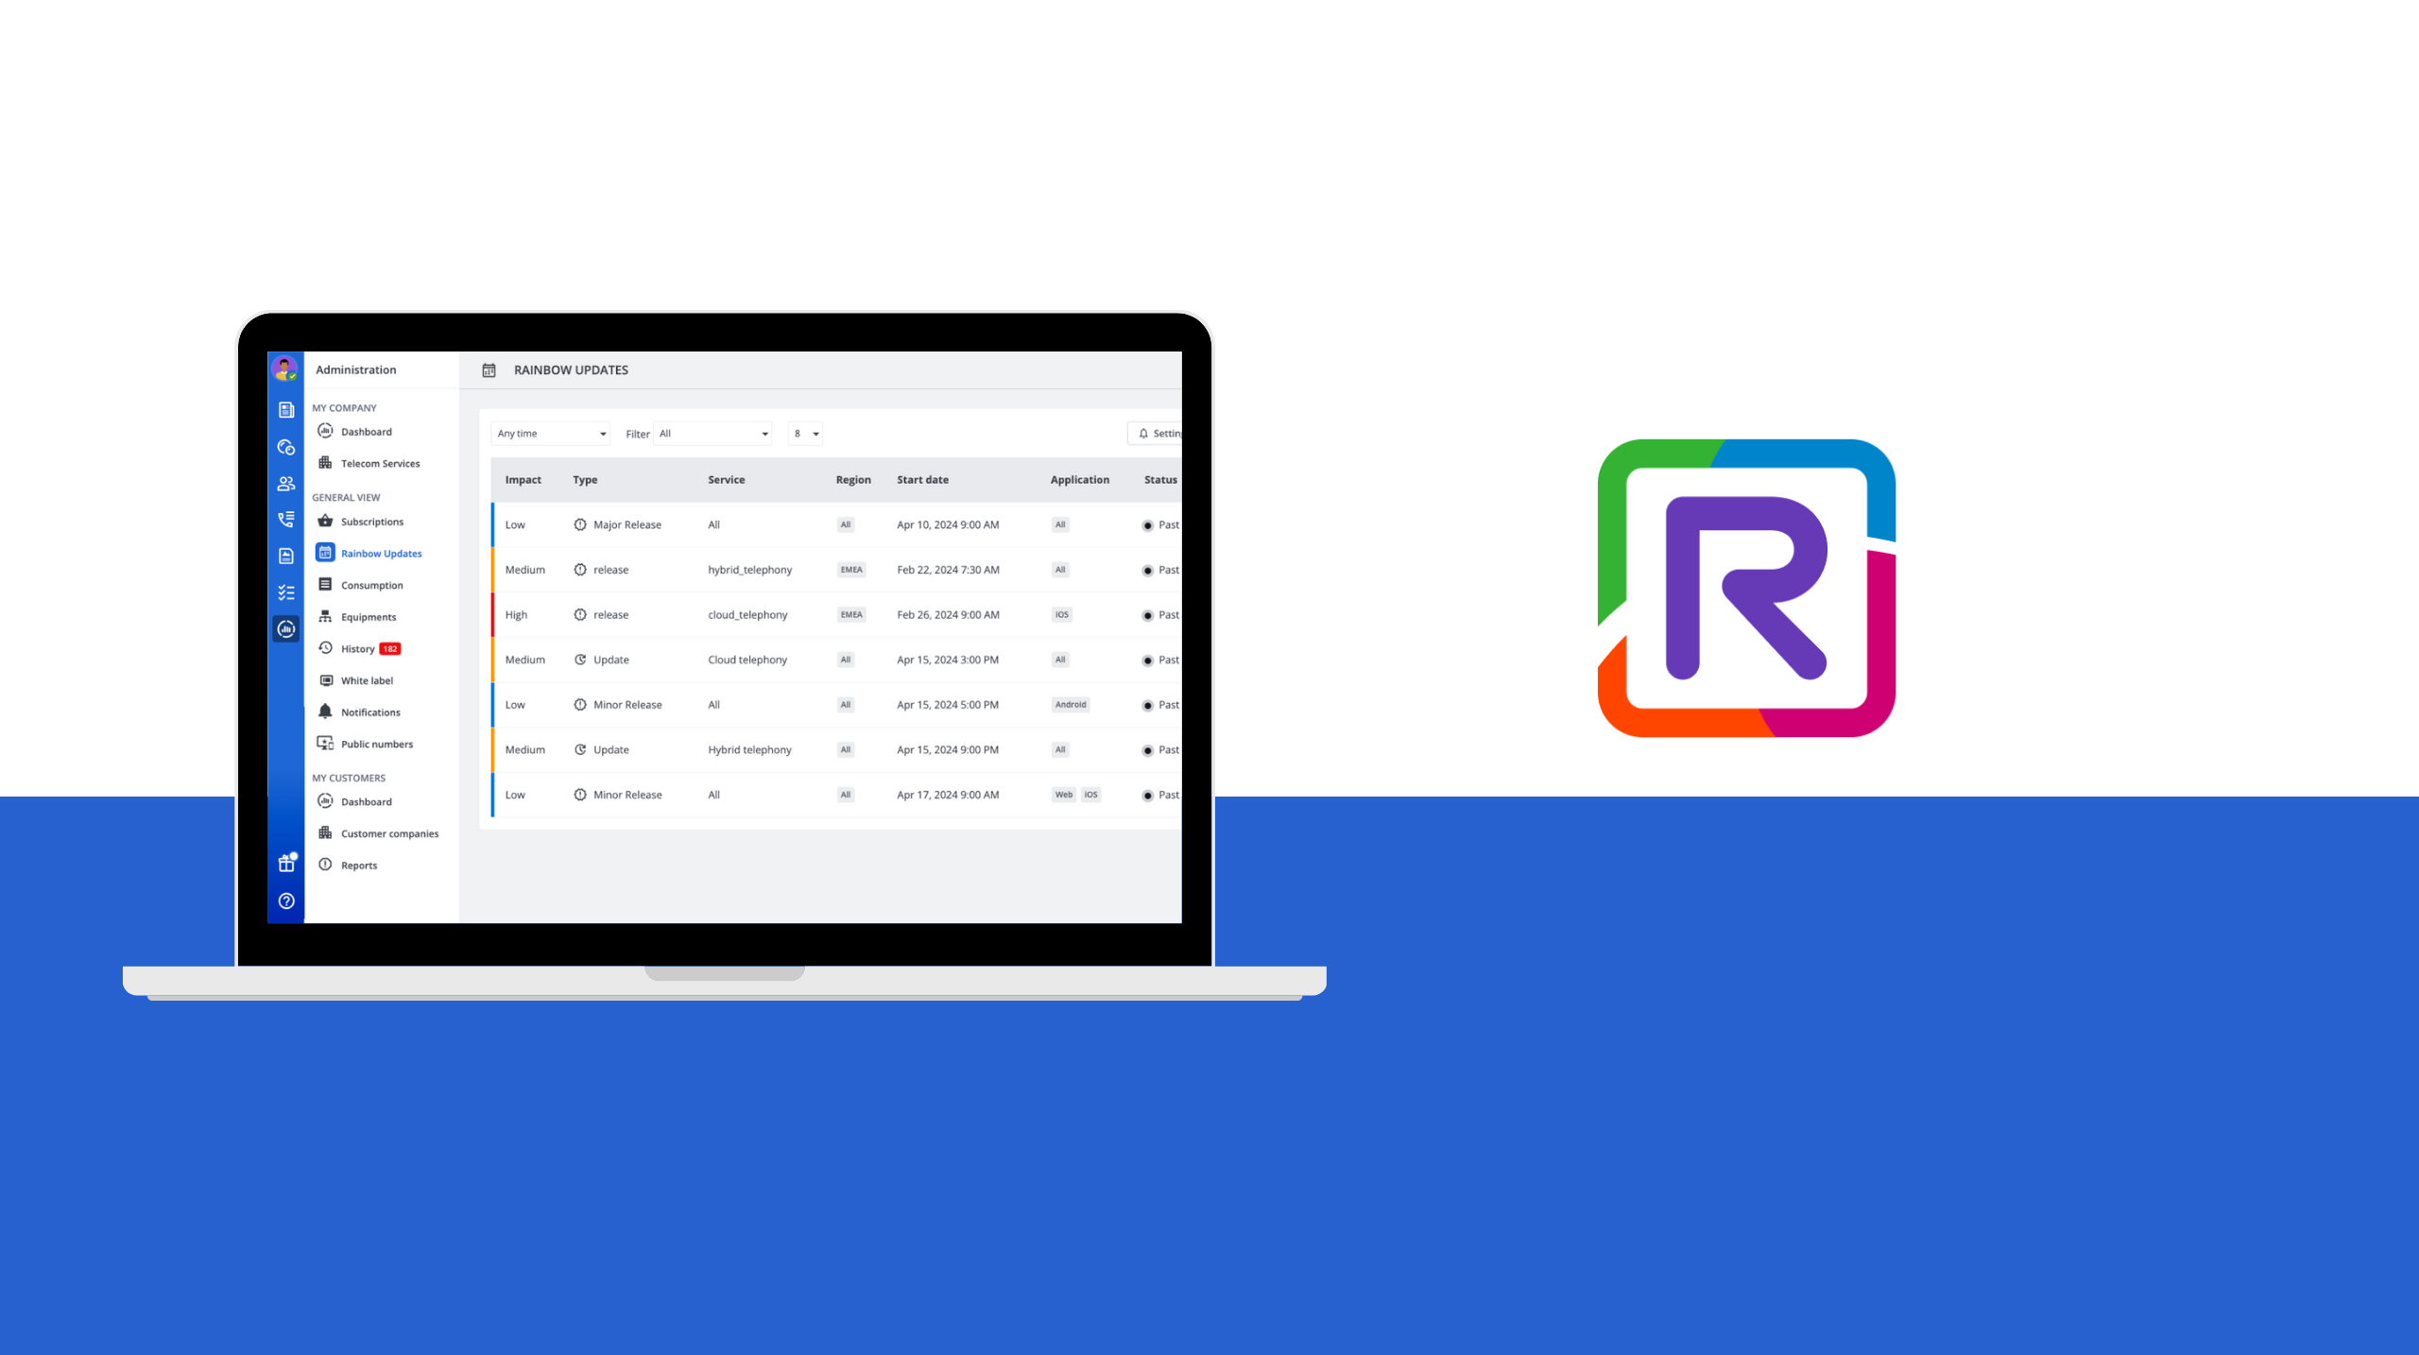
Task: Select Rainbow Updates tab in General View
Action: 381,553
